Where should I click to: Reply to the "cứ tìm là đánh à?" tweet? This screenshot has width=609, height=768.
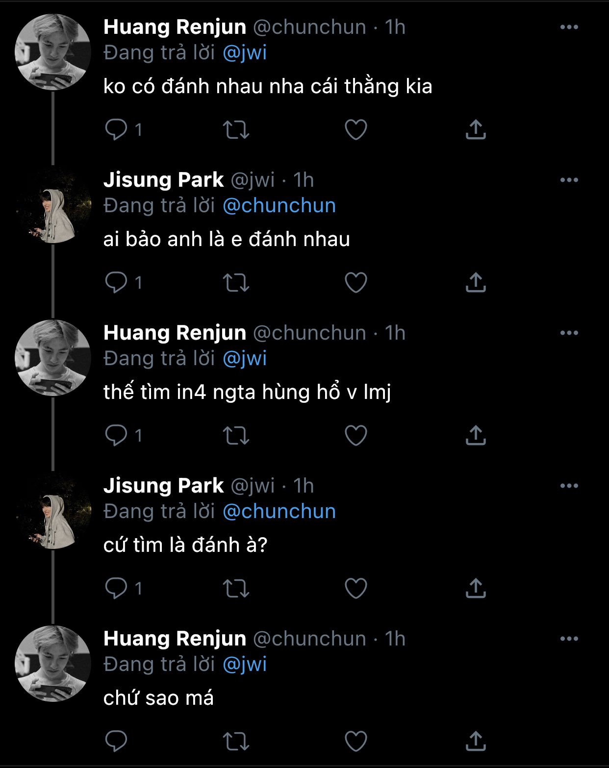point(116,588)
